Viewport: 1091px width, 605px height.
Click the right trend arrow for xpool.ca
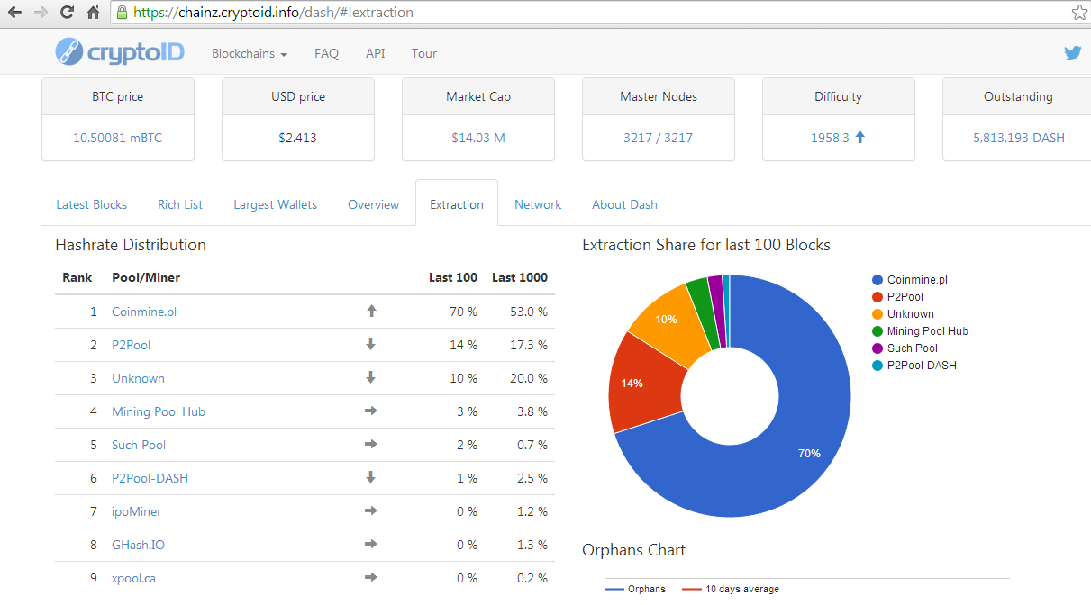pos(370,577)
